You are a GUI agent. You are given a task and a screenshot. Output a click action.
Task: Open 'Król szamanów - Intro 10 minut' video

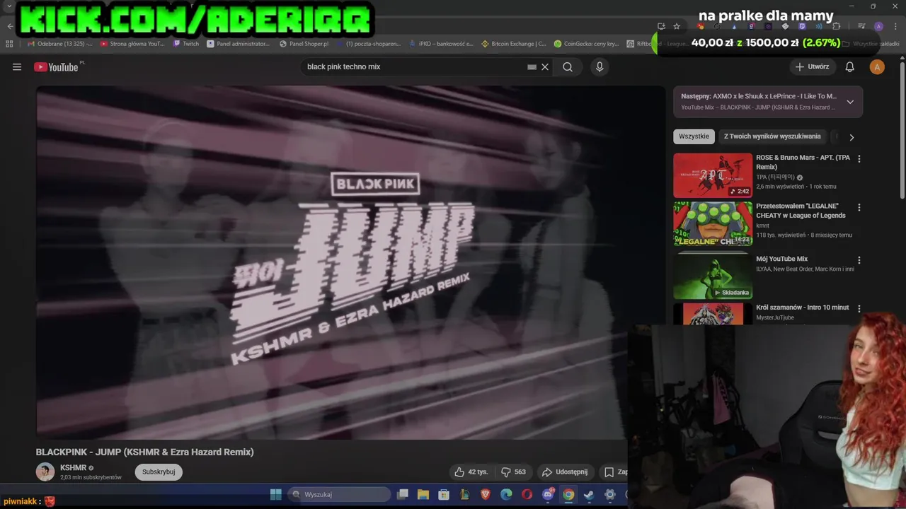(802, 308)
